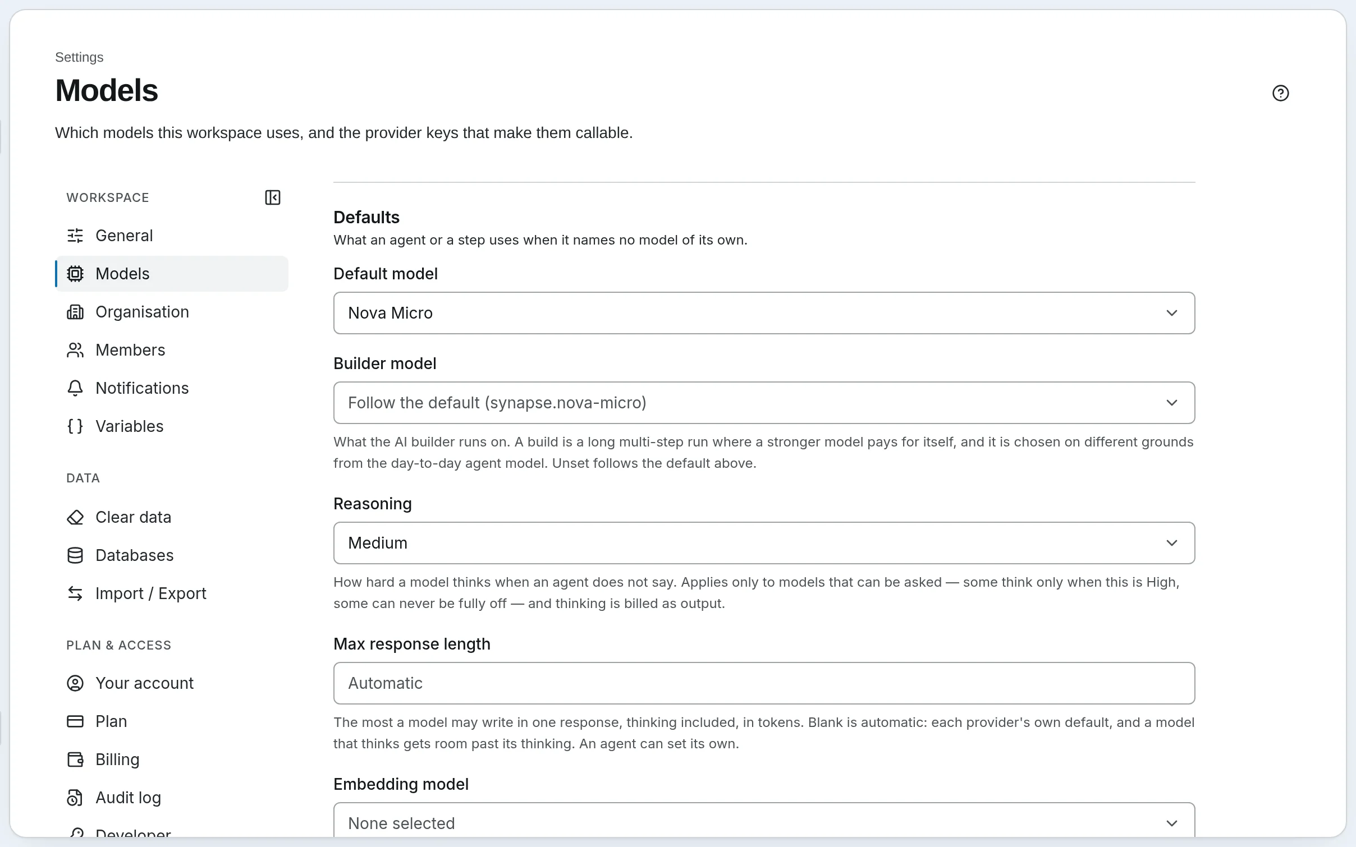This screenshot has height=847, width=1356.
Task: Go to Organisation settings
Action: [x=172, y=312]
